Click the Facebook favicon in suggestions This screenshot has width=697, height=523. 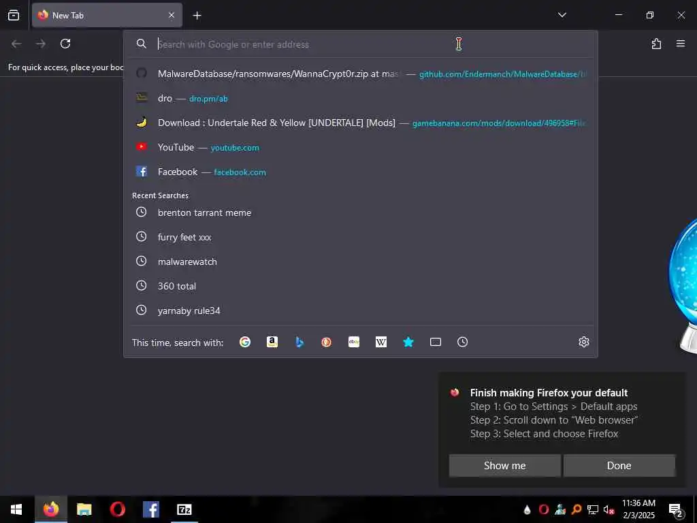[142, 171]
